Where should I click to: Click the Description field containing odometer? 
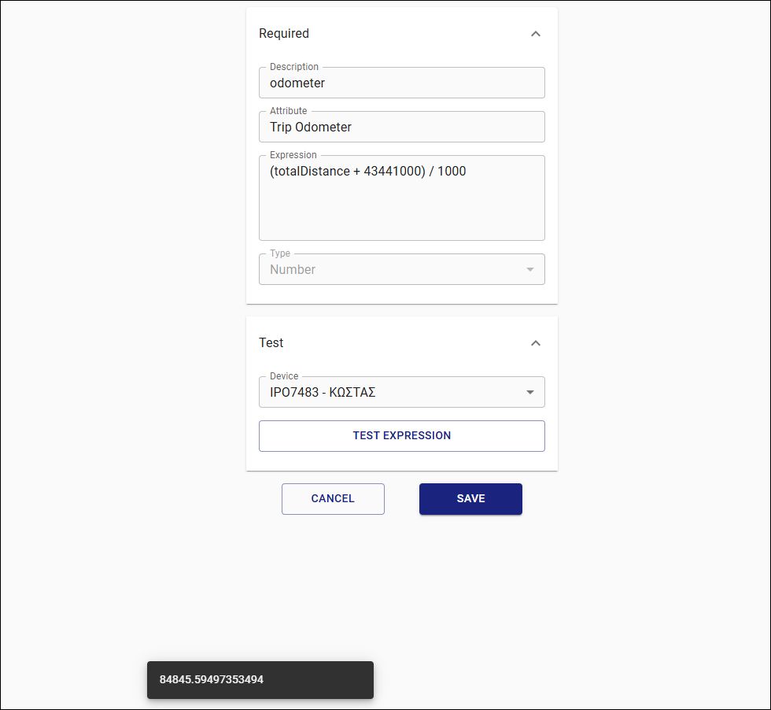pos(401,83)
